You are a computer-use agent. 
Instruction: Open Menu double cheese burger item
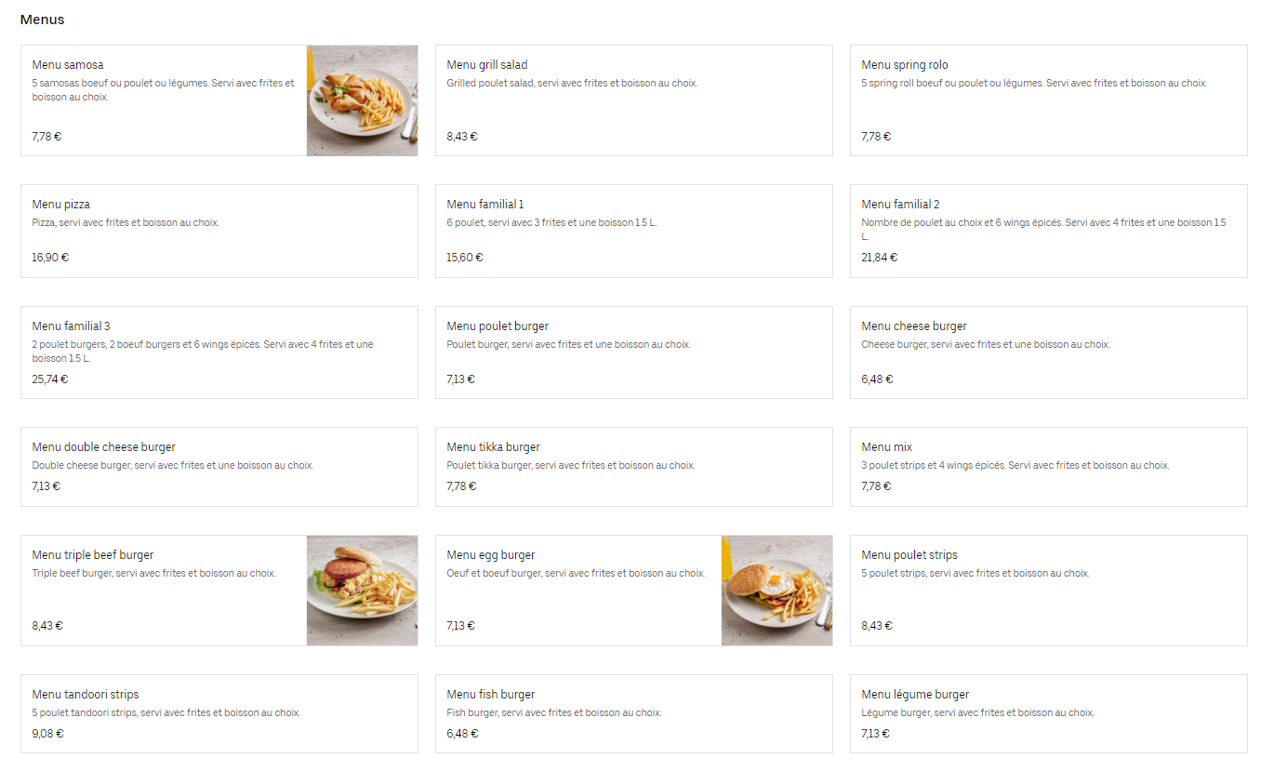tap(219, 467)
